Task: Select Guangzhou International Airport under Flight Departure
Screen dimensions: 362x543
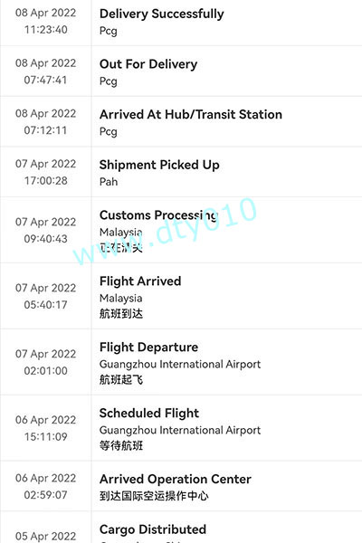Action: pos(180,364)
